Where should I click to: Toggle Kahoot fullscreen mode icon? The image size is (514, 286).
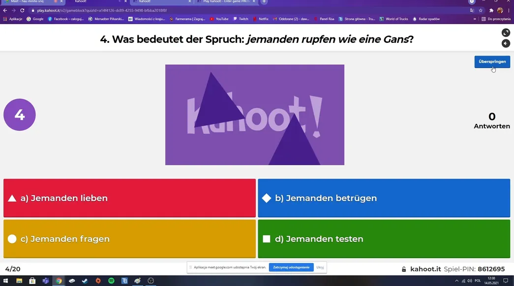506,33
